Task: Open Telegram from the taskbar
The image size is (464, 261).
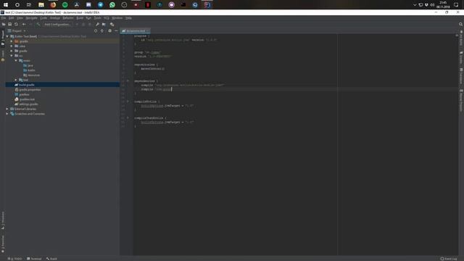Action: tap(100, 5)
